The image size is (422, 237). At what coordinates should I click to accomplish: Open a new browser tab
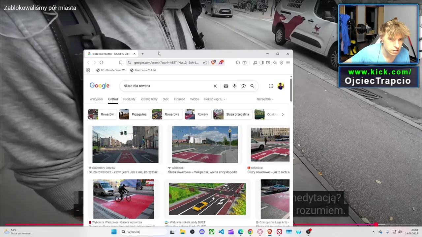[143, 54]
